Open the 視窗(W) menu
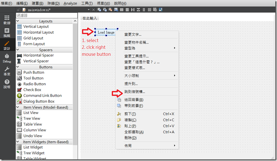Viewport: 277px width, 161px height. [x=103, y=3]
